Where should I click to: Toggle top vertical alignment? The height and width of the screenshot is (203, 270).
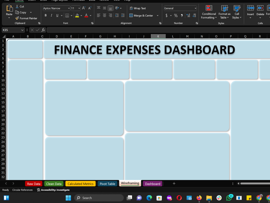coord(99,8)
